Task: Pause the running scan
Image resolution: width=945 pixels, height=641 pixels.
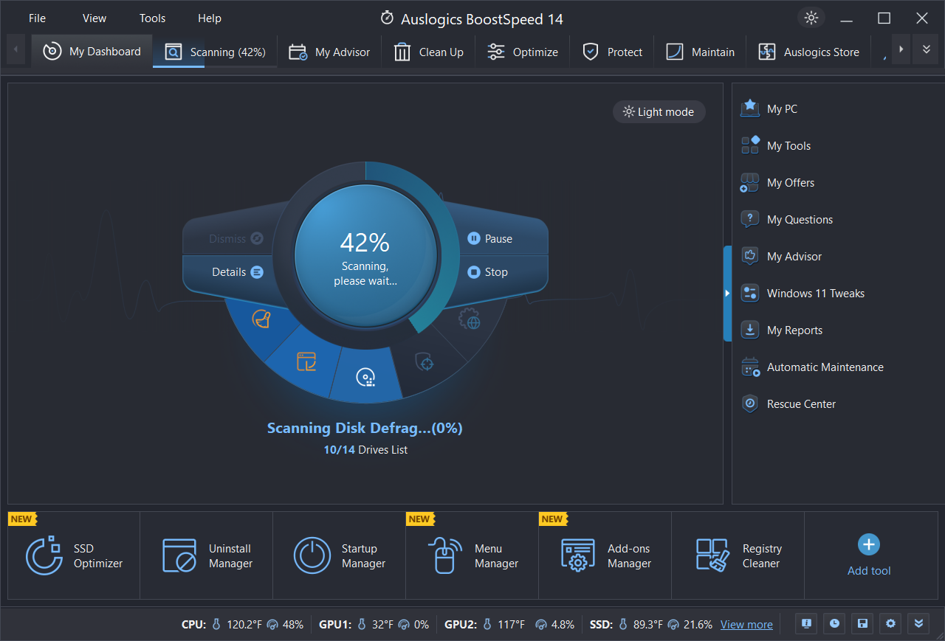Action: 490,239
